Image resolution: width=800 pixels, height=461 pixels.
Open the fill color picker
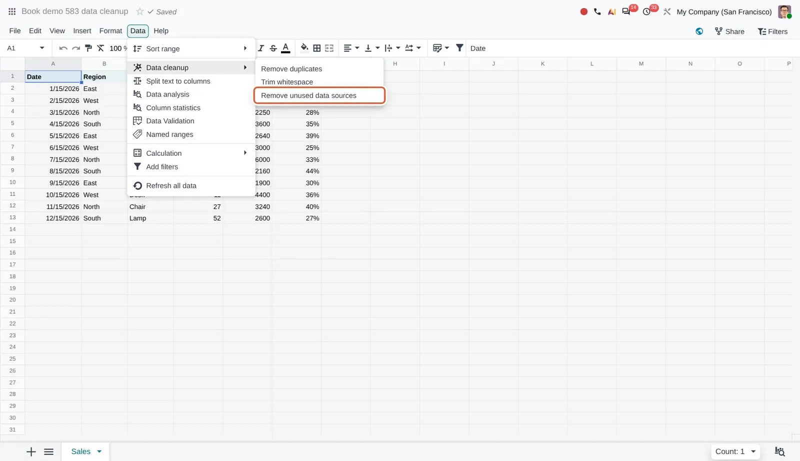point(304,48)
